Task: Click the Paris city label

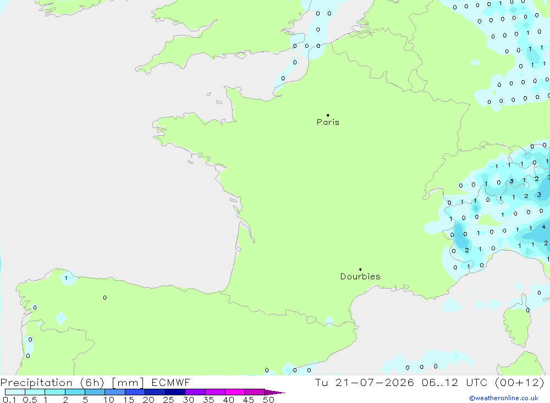Action: pos(328,122)
